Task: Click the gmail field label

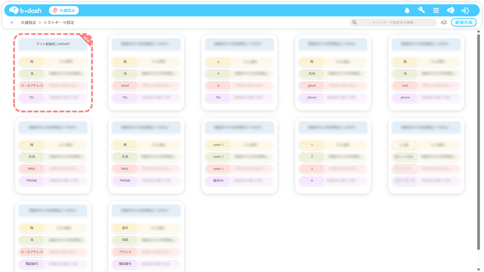Action: [x=312, y=86]
